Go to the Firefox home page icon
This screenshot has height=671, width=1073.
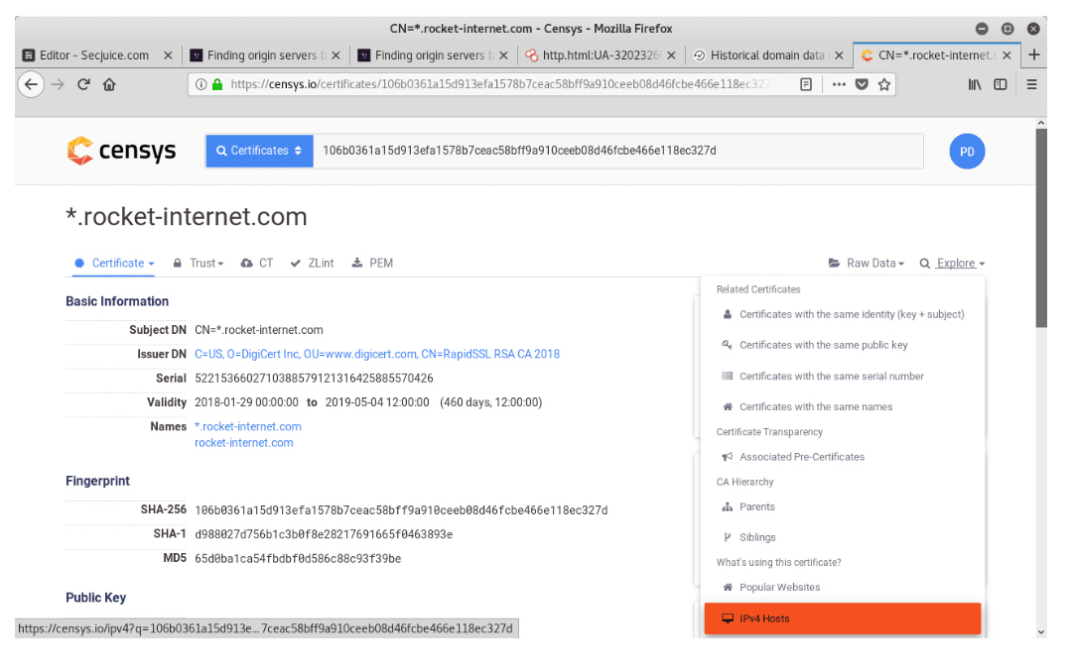[x=109, y=84]
